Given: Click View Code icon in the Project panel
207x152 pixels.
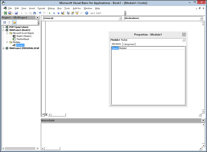Looking at the screenshot, I should pyautogui.click(x=5, y=22).
